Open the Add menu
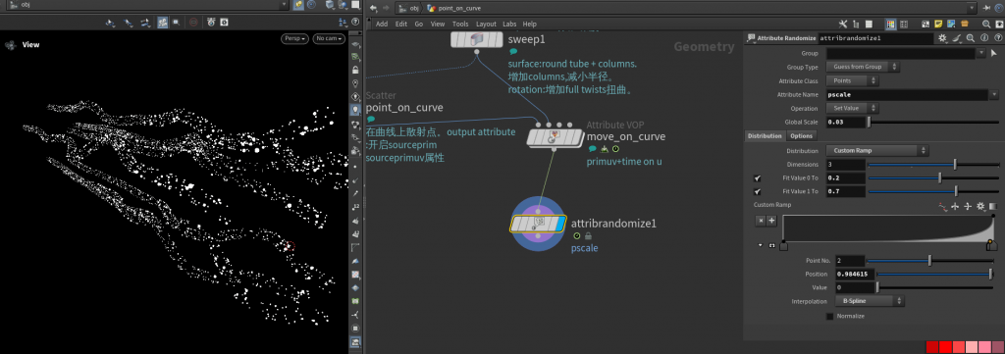This screenshot has height=354, width=1005. point(382,25)
